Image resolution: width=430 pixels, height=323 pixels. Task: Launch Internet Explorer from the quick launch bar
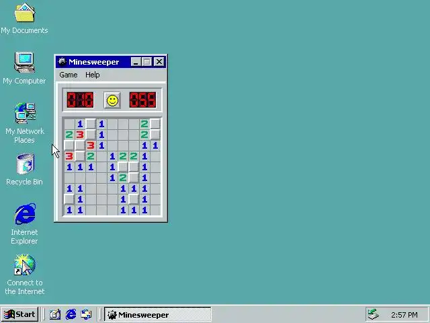click(71, 314)
